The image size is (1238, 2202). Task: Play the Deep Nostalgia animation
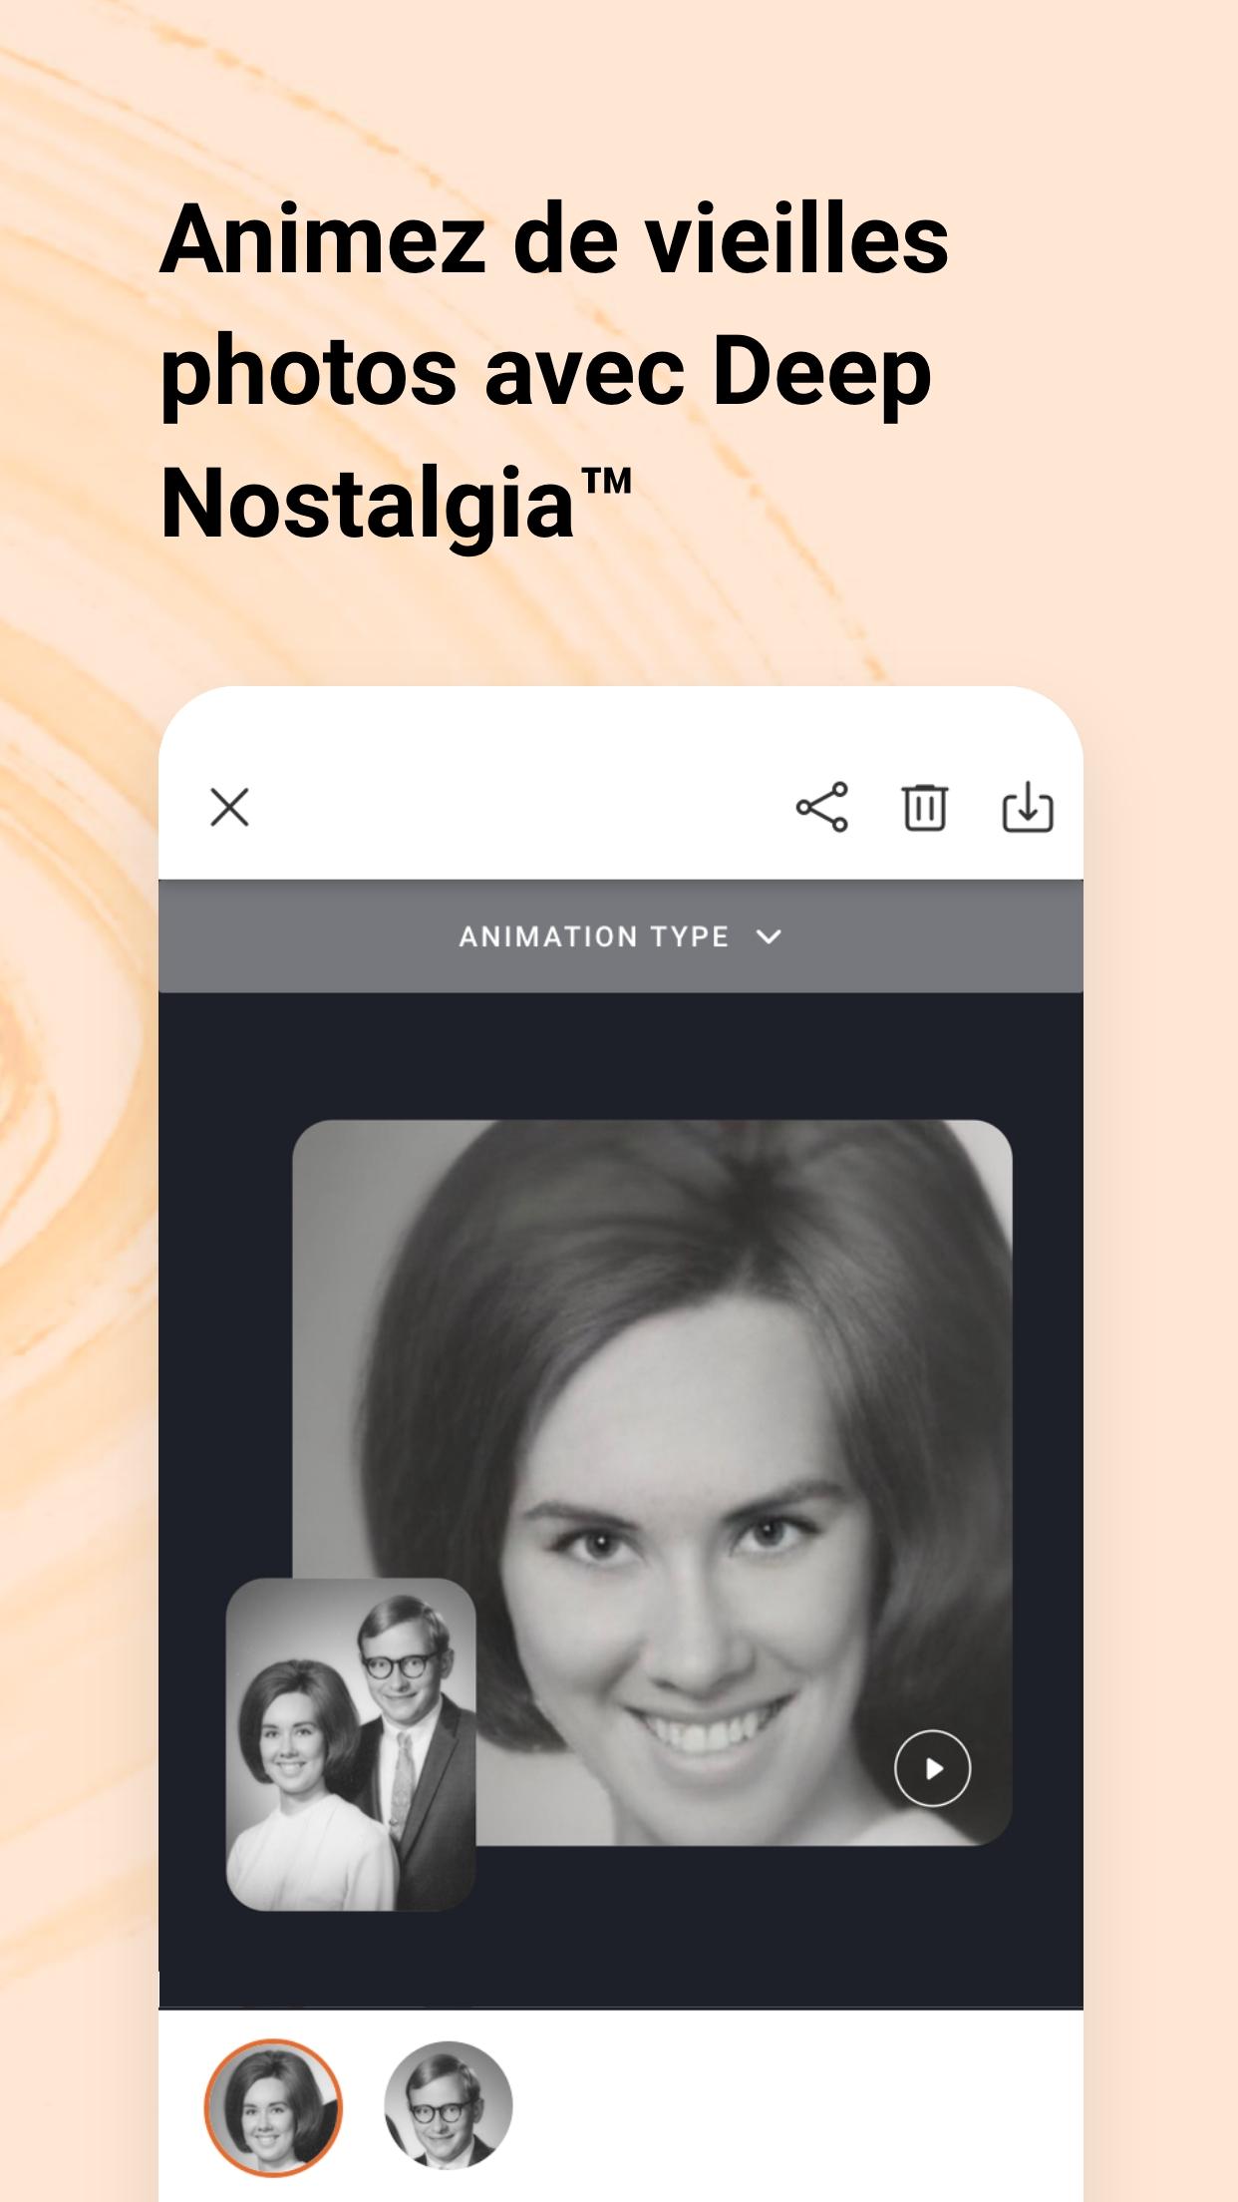point(932,1768)
